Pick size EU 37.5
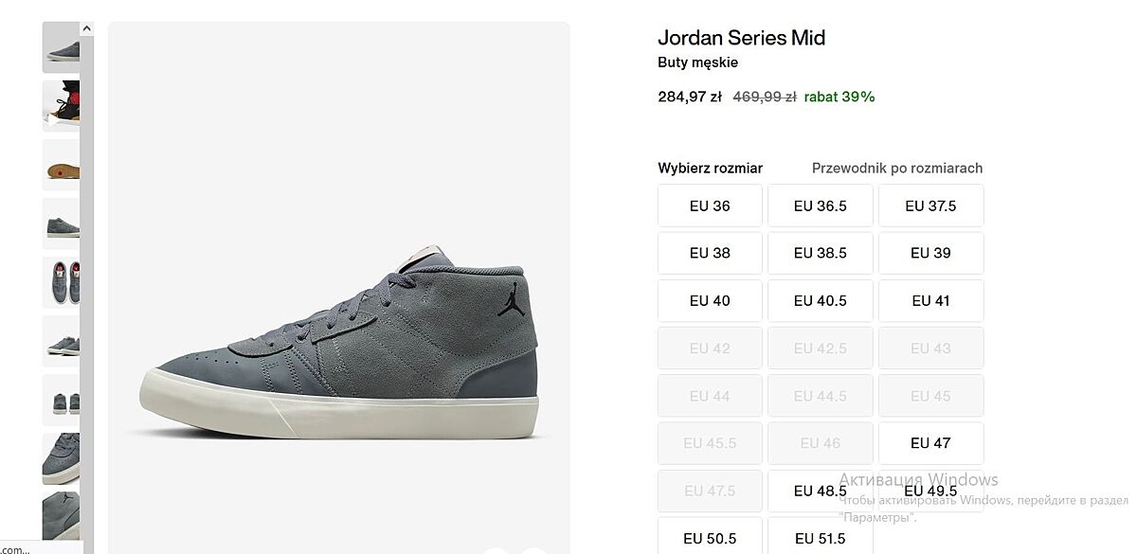Screen dimensions: 1137x554 coord(930,206)
